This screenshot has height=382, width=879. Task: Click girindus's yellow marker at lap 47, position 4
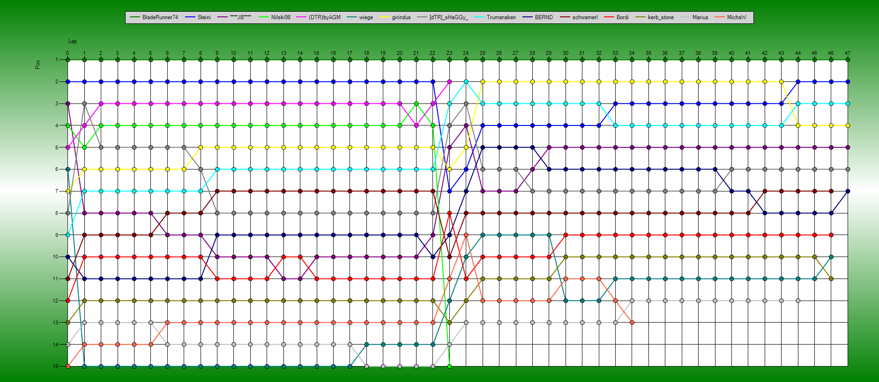tap(848, 125)
